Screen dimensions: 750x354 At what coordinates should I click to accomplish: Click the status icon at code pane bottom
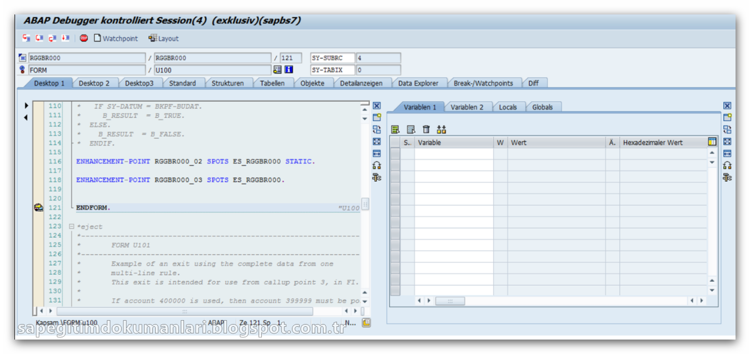point(366,322)
